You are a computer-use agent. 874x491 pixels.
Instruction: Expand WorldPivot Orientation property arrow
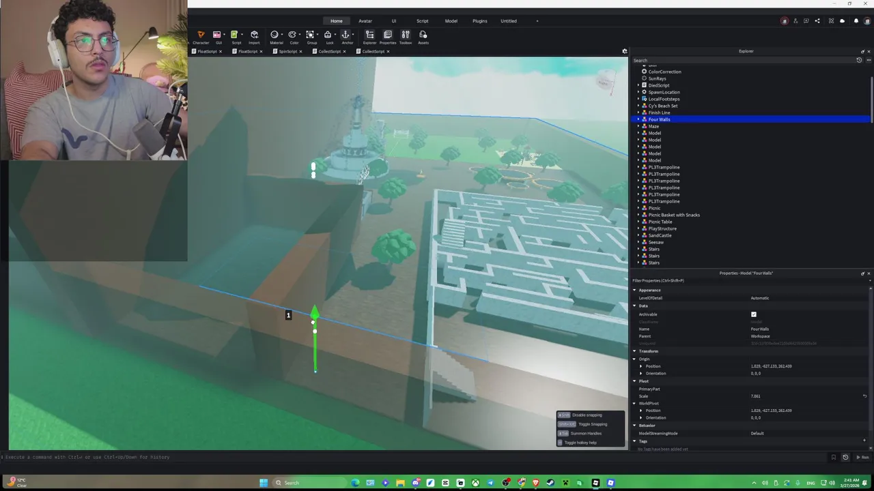pyautogui.click(x=641, y=417)
